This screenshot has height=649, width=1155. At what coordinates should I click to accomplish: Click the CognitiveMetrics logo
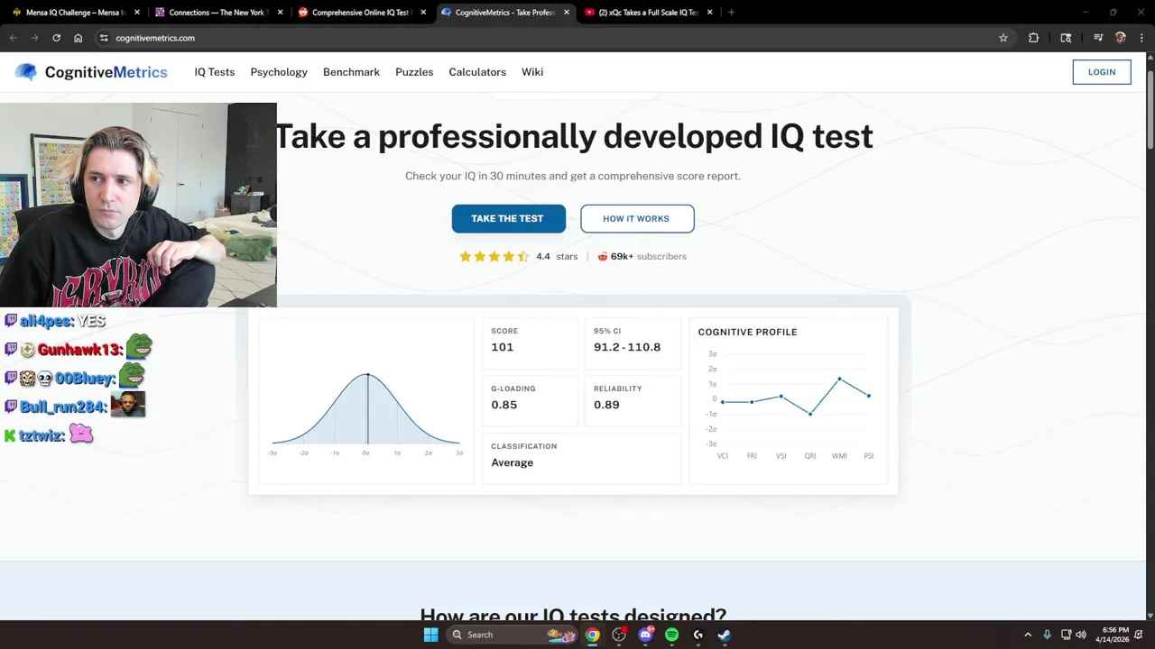click(x=91, y=72)
